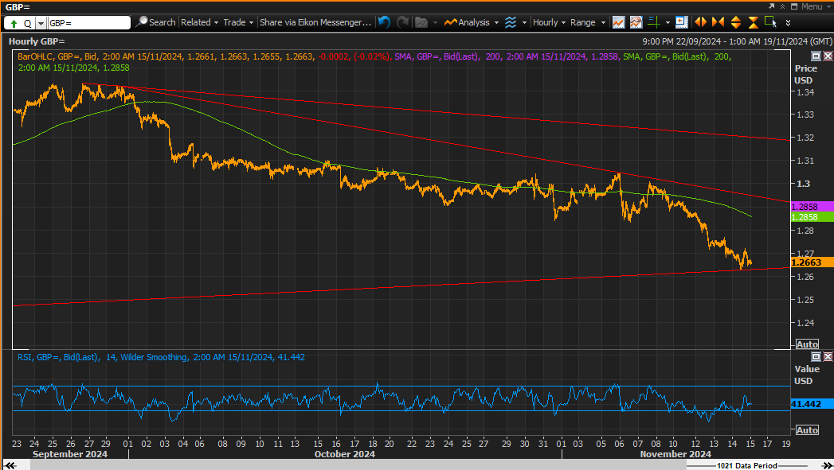Image resolution: width=834 pixels, height=470 pixels.
Task: Click the Q quote icon
Action: [x=27, y=23]
